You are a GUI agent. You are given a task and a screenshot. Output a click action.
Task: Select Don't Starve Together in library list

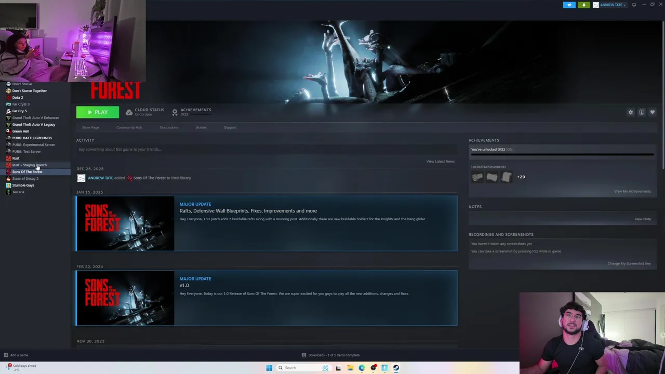click(30, 91)
